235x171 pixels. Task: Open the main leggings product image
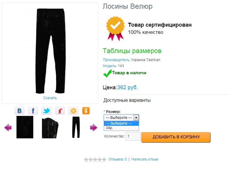tap(50, 51)
